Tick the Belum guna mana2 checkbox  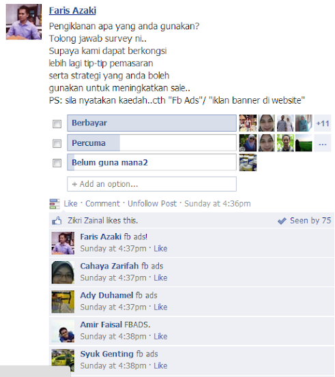57,163
